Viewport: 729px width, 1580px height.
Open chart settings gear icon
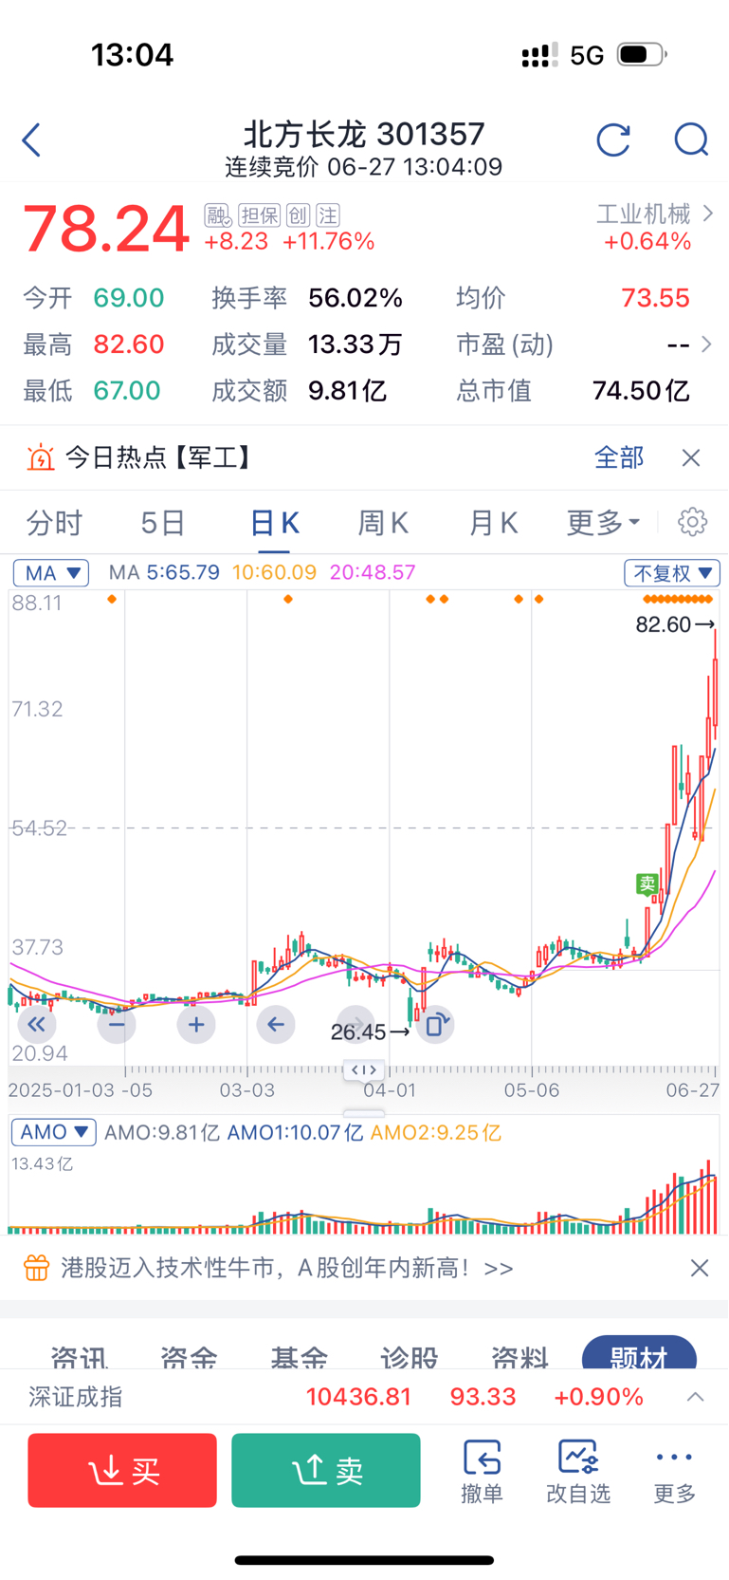pyautogui.click(x=693, y=522)
